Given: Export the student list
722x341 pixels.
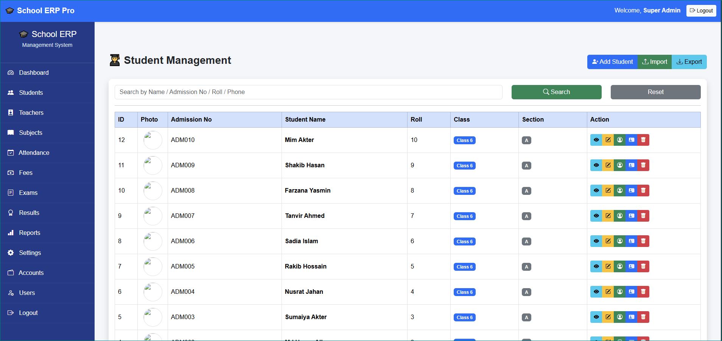Looking at the screenshot, I should (x=689, y=62).
